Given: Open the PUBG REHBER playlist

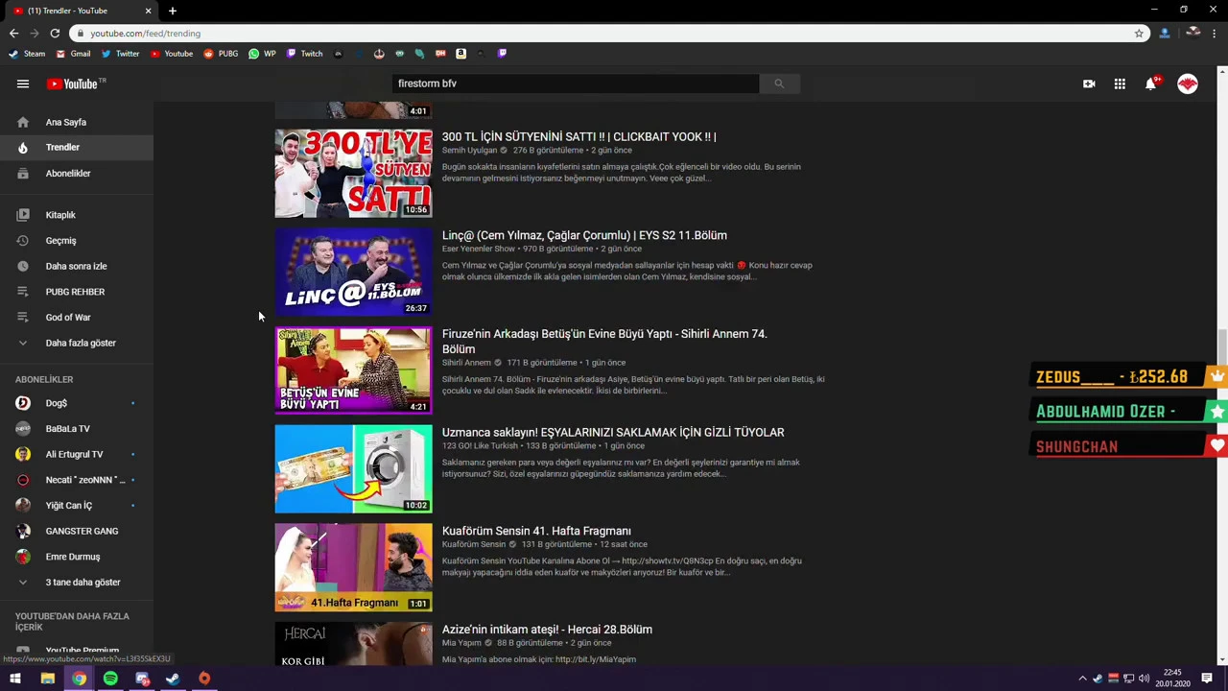Looking at the screenshot, I should pos(77,292).
